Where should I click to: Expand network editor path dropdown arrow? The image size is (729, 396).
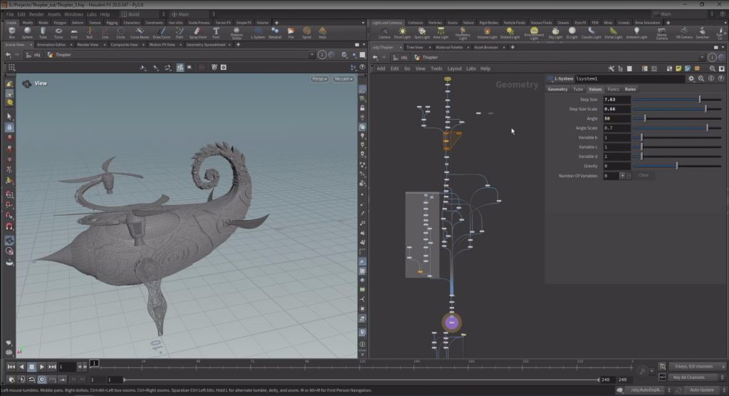pyautogui.click(x=701, y=57)
